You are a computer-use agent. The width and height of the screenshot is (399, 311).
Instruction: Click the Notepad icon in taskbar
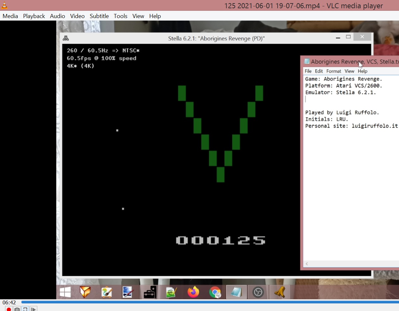(236, 292)
